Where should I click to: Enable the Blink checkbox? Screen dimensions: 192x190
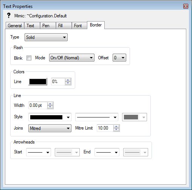[29, 58]
